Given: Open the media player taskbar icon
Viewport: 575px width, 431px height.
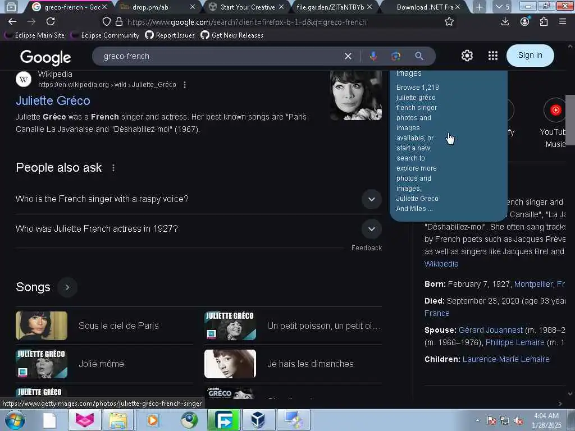Looking at the screenshot, I should coord(153,420).
